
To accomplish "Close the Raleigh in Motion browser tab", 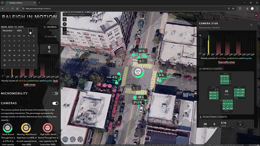I will (34, 3).
